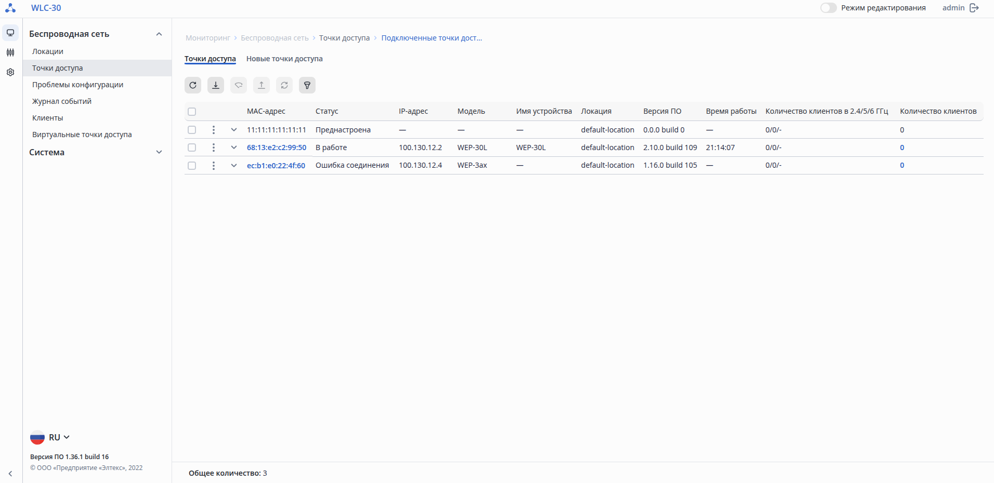994x483 pixels.
Task: Enable the Режим редактирования toggle
Action: point(828,8)
